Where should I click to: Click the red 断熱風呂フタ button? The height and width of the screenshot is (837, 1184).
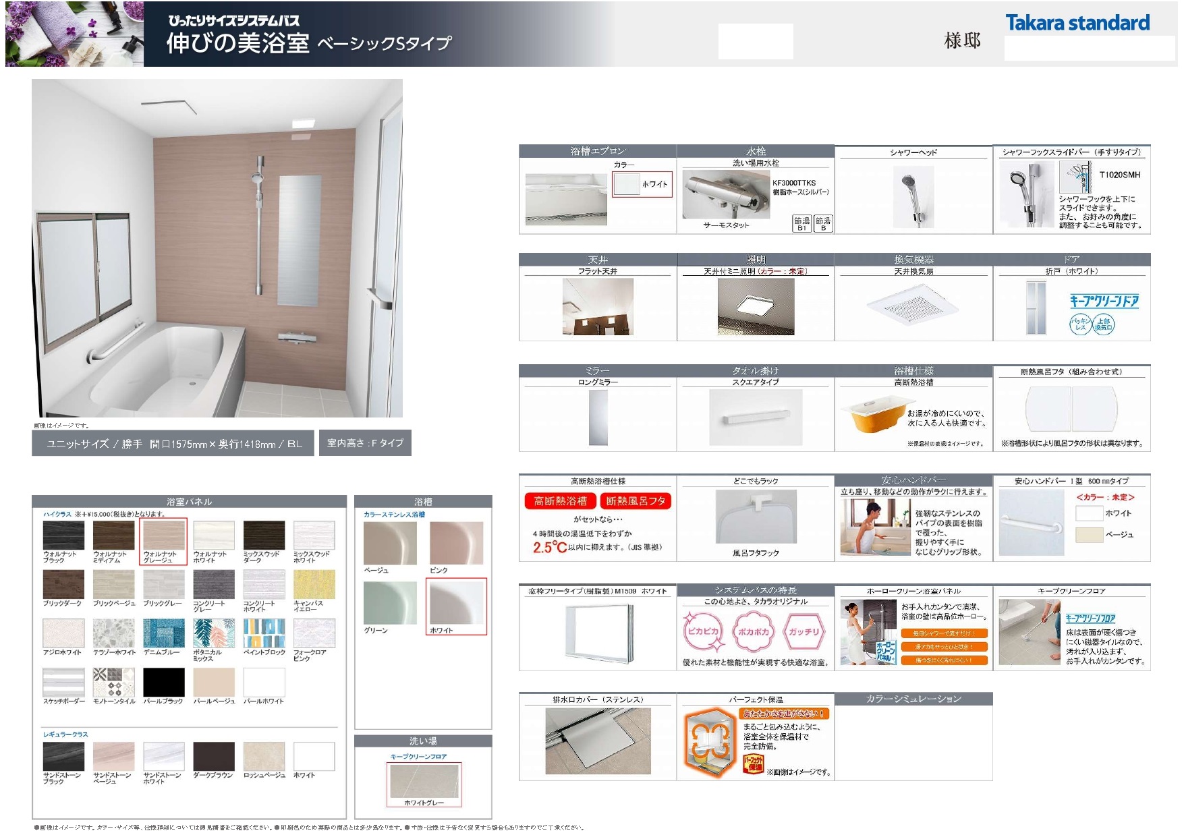tap(635, 501)
